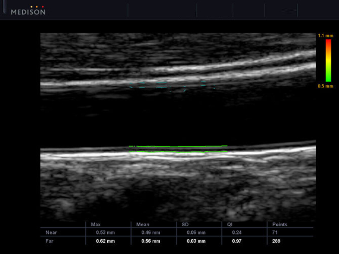Select the '0.5 mm' scale label
The width and height of the screenshot is (339, 254).
(x=326, y=86)
